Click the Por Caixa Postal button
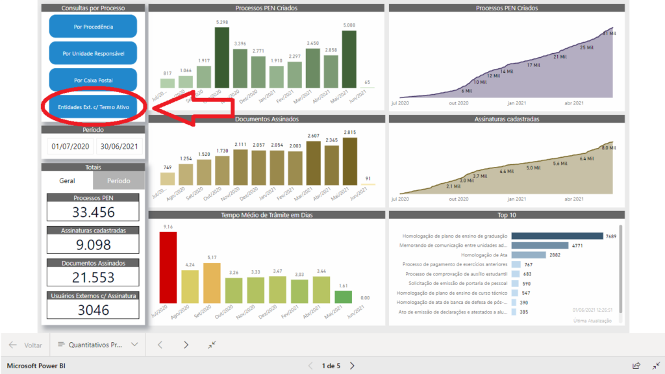The width and height of the screenshot is (665, 374). [x=93, y=80]
